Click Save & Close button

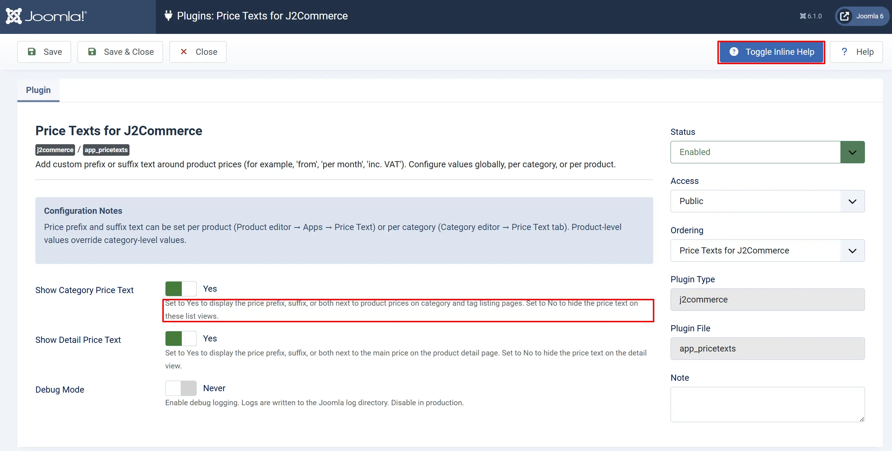pos(120,52)
